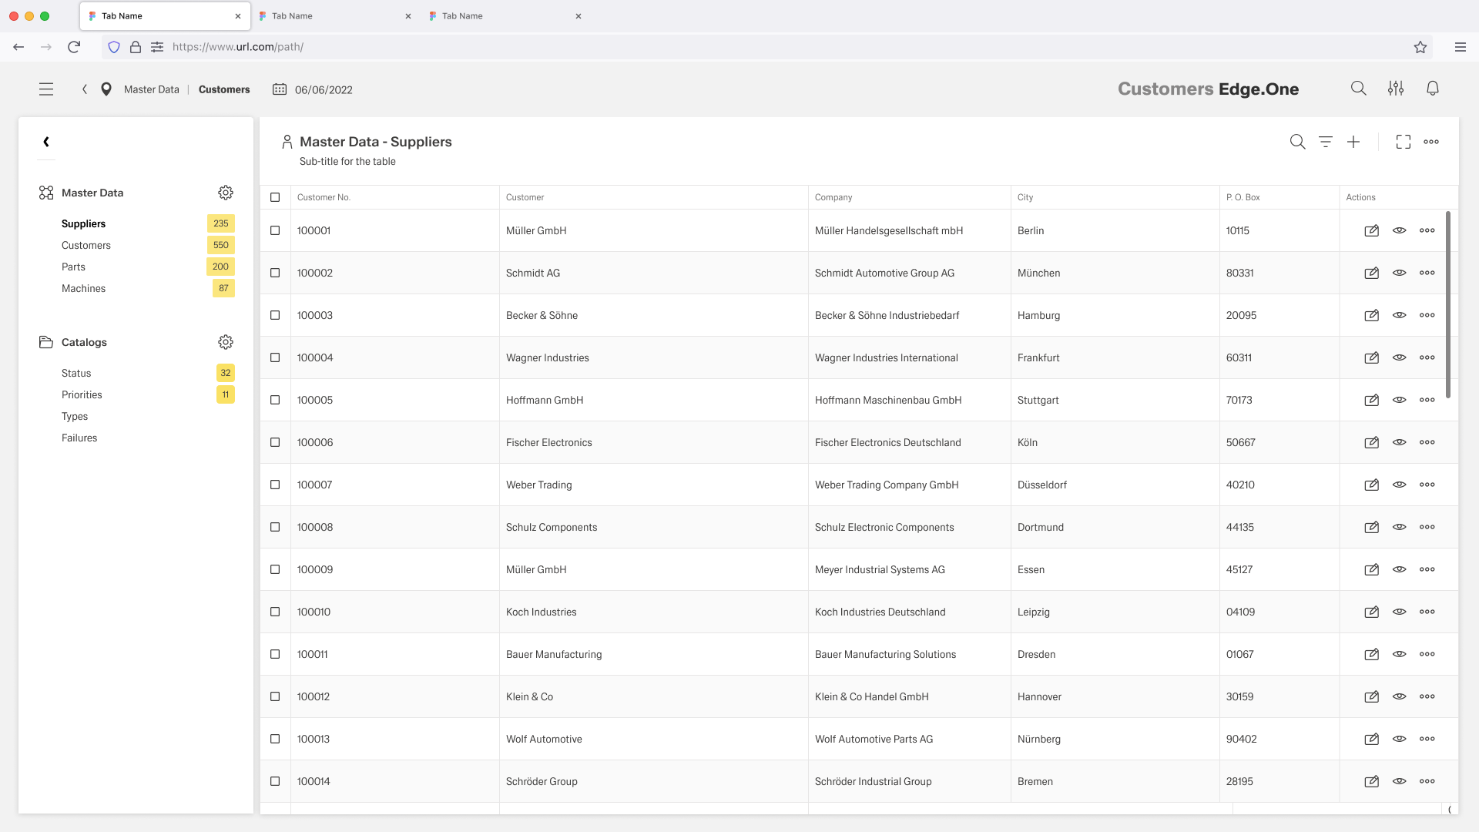Click Master Data breadcrumb link
The image size is (1479, 832).
point(151,89)
